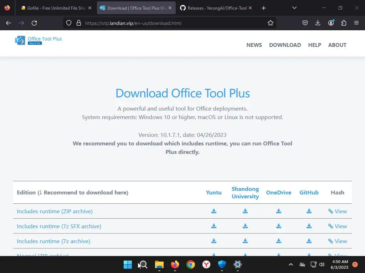Open the HELP menu item
365x273 pixels.
click(x=314, y=45)
